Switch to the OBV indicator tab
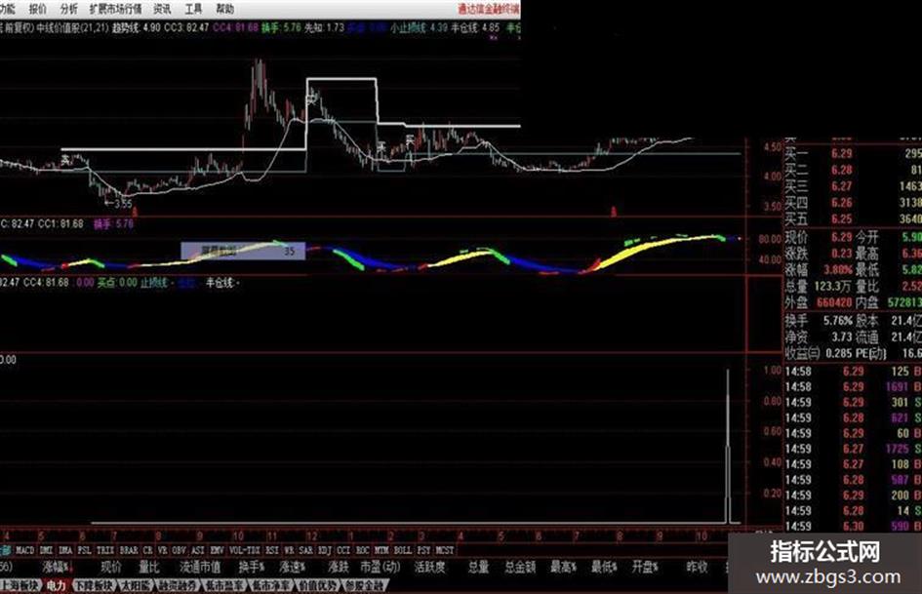The image size is (922, 594). click(x=179, y=550)
